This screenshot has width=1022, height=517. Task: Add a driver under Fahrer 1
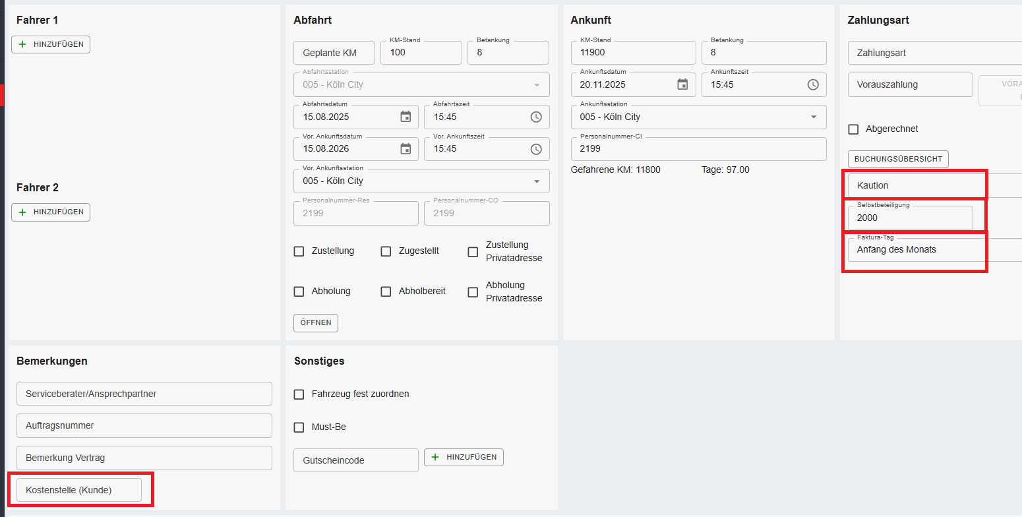coord(51,44)
